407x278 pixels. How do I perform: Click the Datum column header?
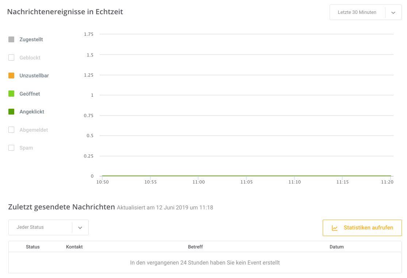point(337,247)
